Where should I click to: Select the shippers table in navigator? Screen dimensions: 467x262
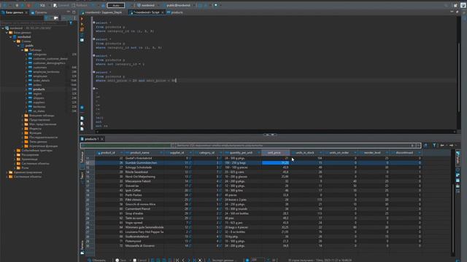pos(39,98)
